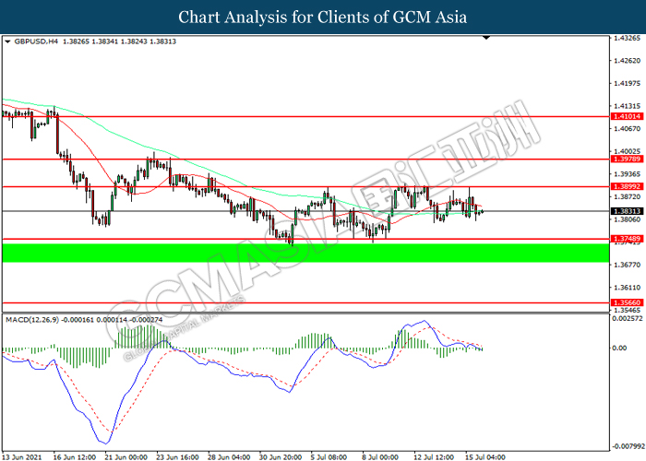646x461 pixels.
Task: Click the small triangle beside GBPUSD.H4
Action: point(8,42)
